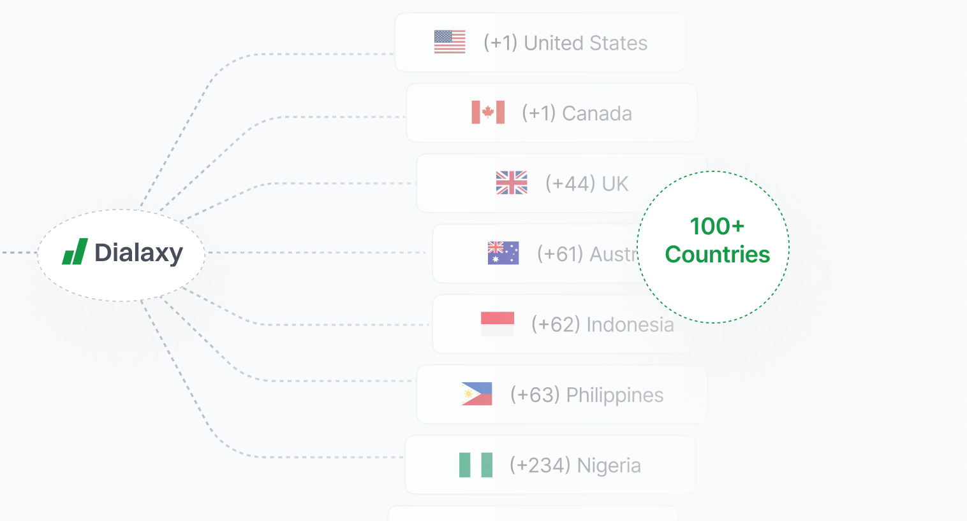Click the green Dialaxy logo mark
The height and width of the screenshot is (521, 967).
coord(75,252)
